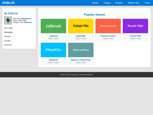Image resolution: width=153 pixels, height=115 pixels.
Task: Click the Popular Games heading
Action: point(94,14)
